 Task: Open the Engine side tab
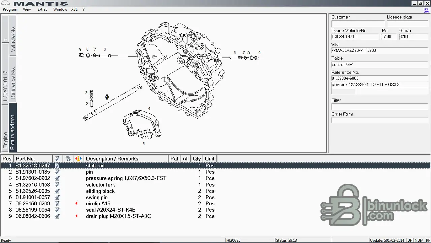[x=5, y=128]
